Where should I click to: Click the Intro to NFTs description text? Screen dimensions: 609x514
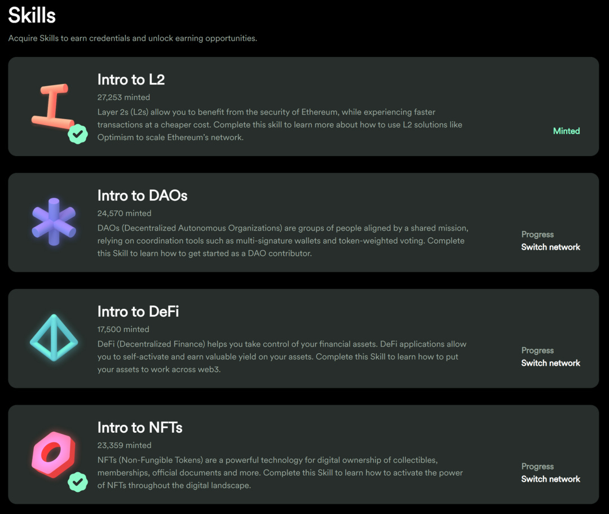point(280,473)
